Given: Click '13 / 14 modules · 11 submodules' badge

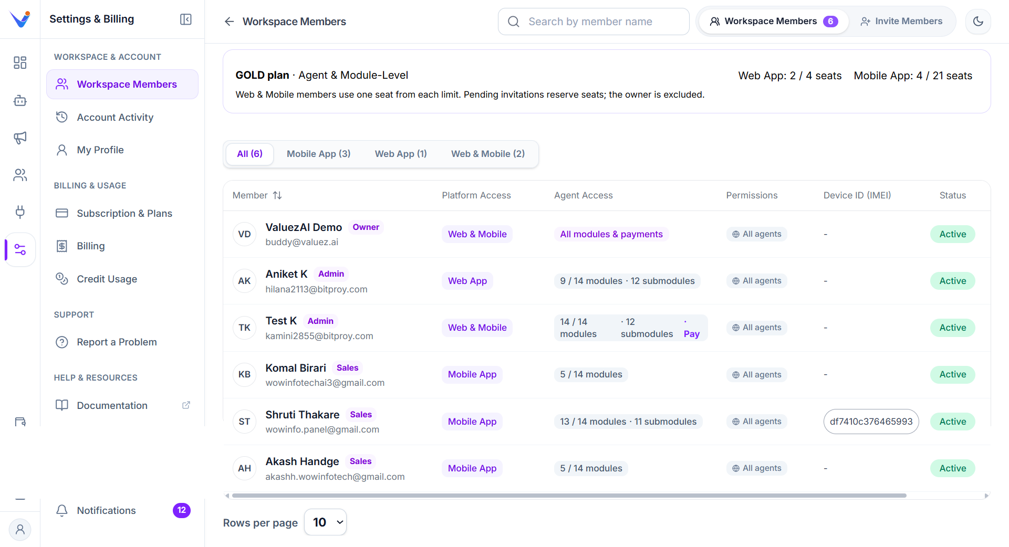Looking at the screenshot, I should (628, 422).
